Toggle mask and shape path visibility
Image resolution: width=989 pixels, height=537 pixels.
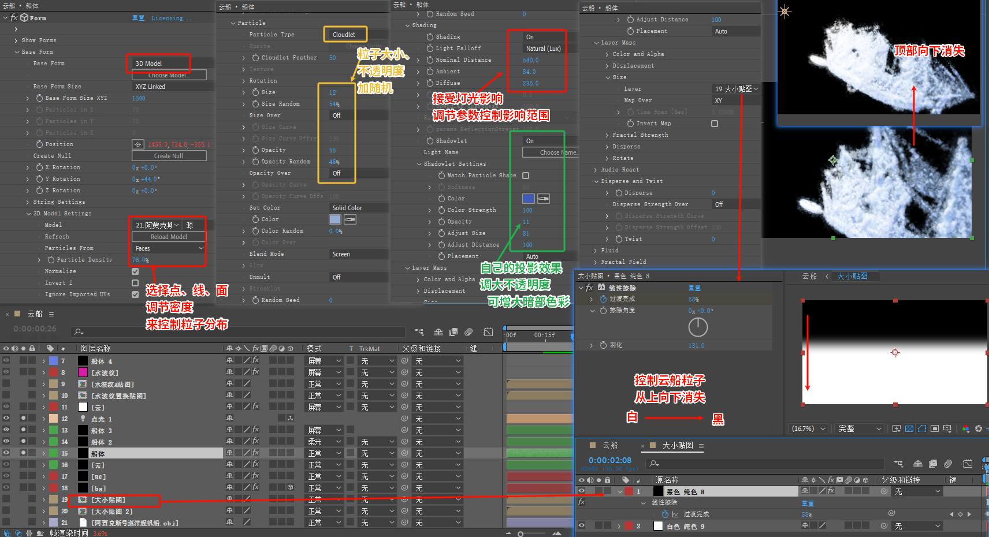pos(922,428)
